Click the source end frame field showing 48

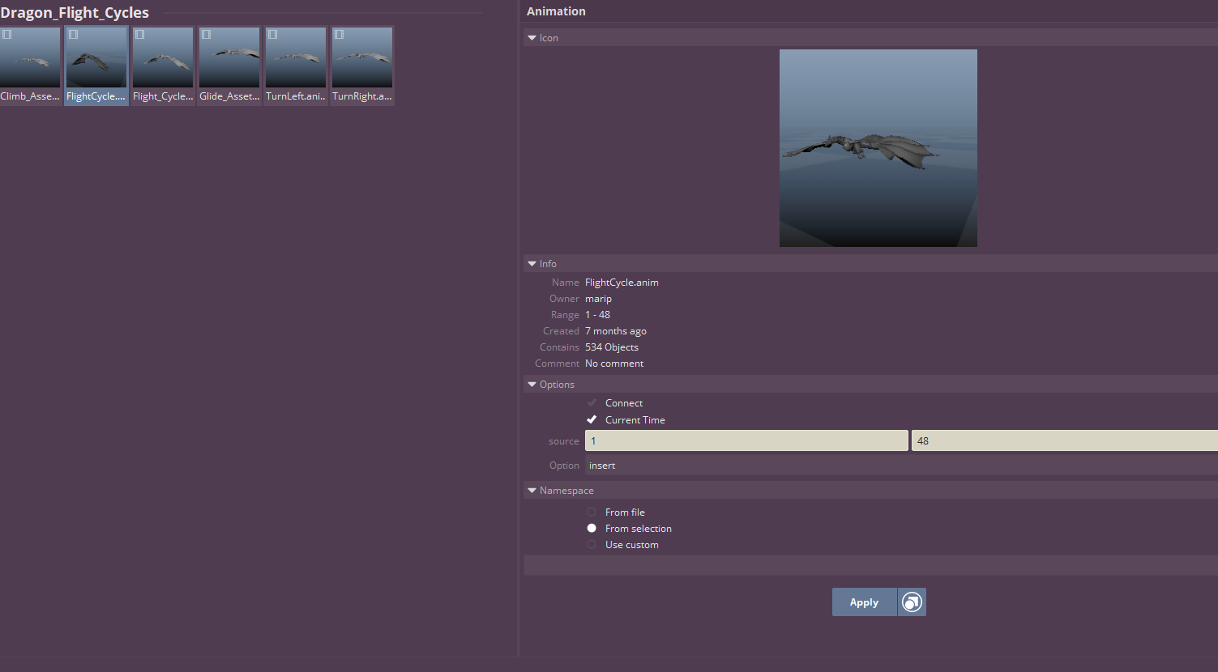tap(1065, 440)
